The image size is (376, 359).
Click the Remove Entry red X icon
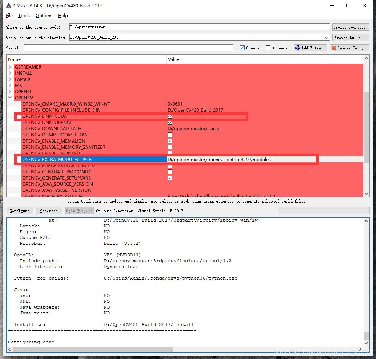[x=334, y=48]
